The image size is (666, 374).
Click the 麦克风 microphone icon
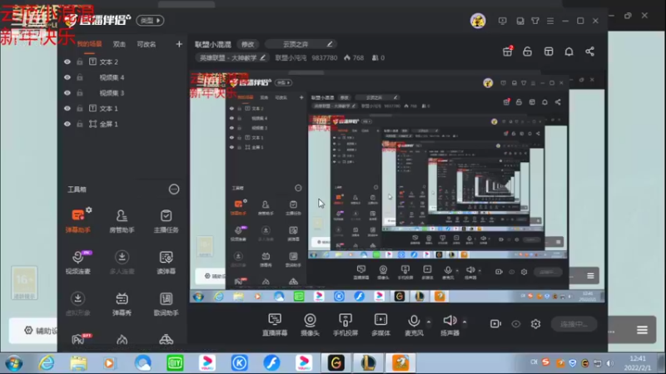pyautogui.click(x=414, y=321)
